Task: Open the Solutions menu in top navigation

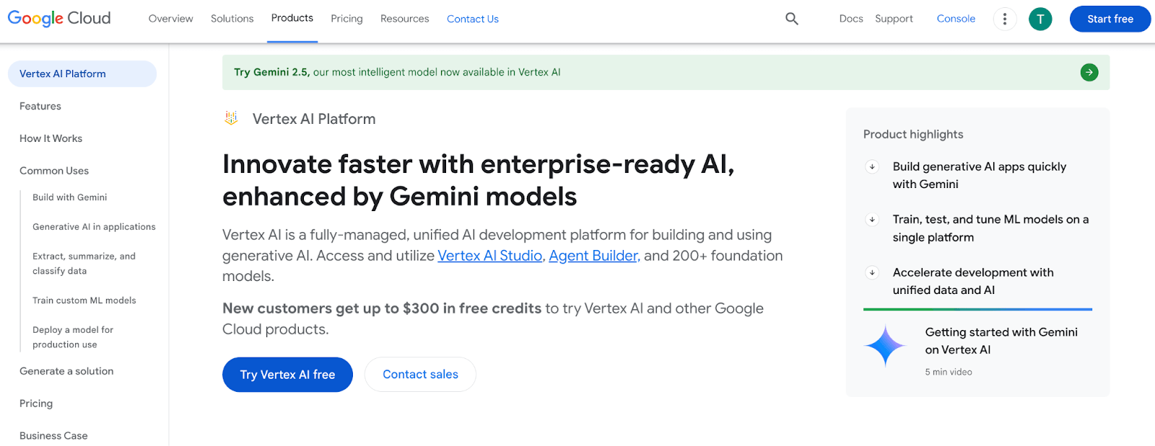Action: click(x=232, y=19)
